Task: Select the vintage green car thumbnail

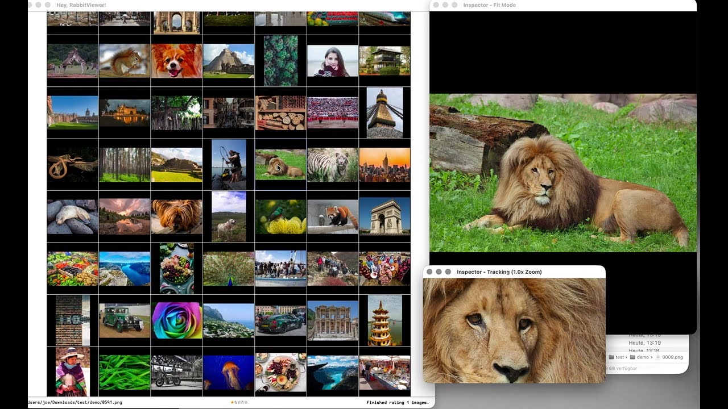Action: coord(125,320)
